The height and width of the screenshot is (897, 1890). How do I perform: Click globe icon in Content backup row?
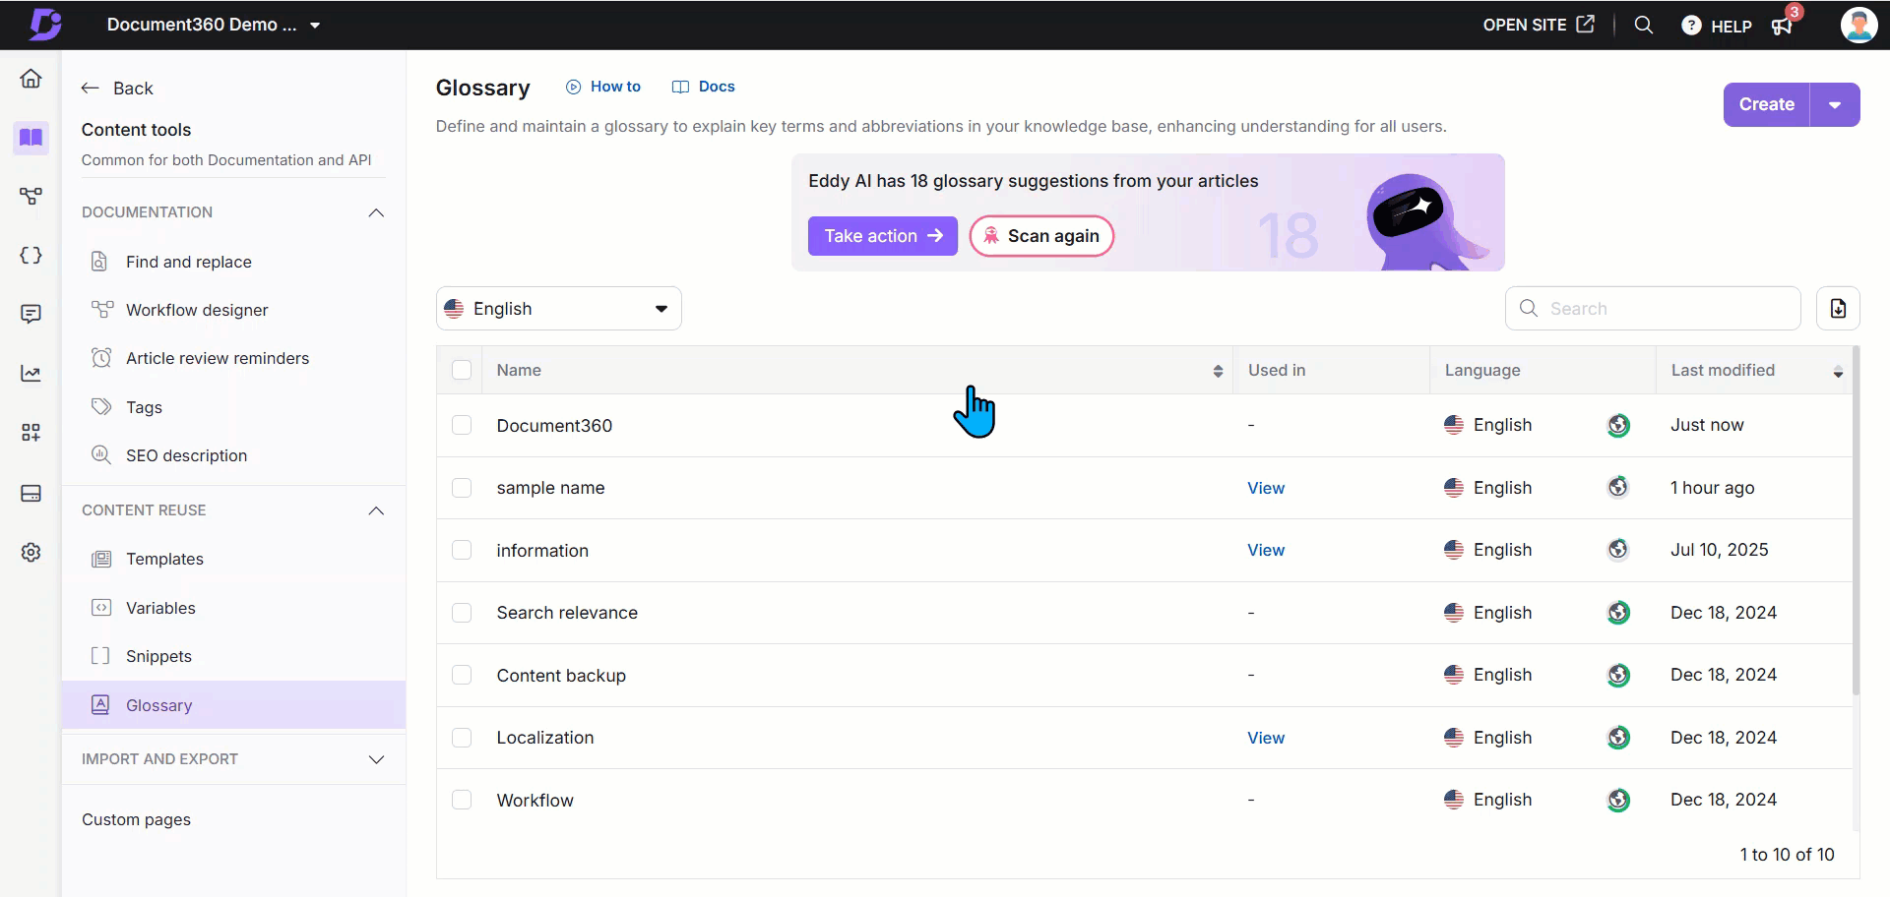pyautogui.click(x=1618, y=675)
